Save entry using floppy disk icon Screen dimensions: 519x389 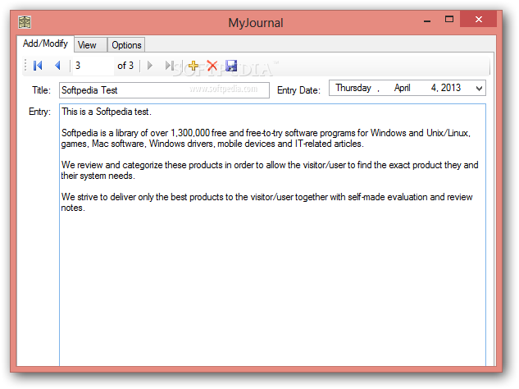point(231,66)
